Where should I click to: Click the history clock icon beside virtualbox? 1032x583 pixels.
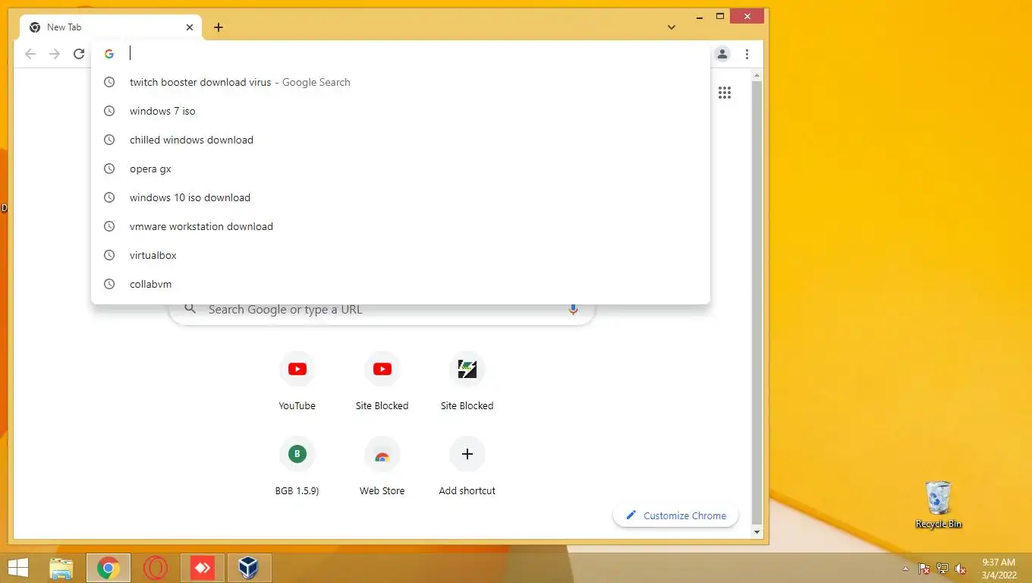point(109,255)
